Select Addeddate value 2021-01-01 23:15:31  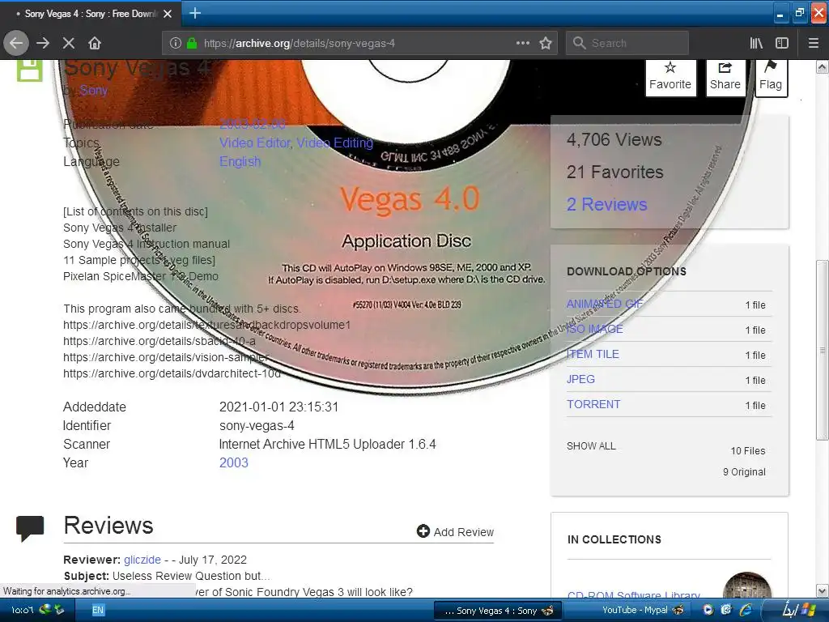point(278,407)
